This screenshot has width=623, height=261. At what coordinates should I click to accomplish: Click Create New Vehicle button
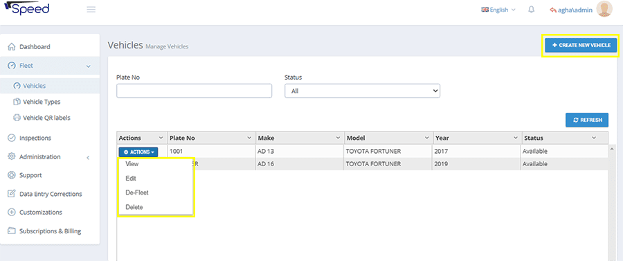tap(581, 45)
